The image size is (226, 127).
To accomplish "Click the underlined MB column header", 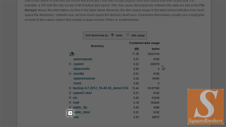I will pos(137,49).
